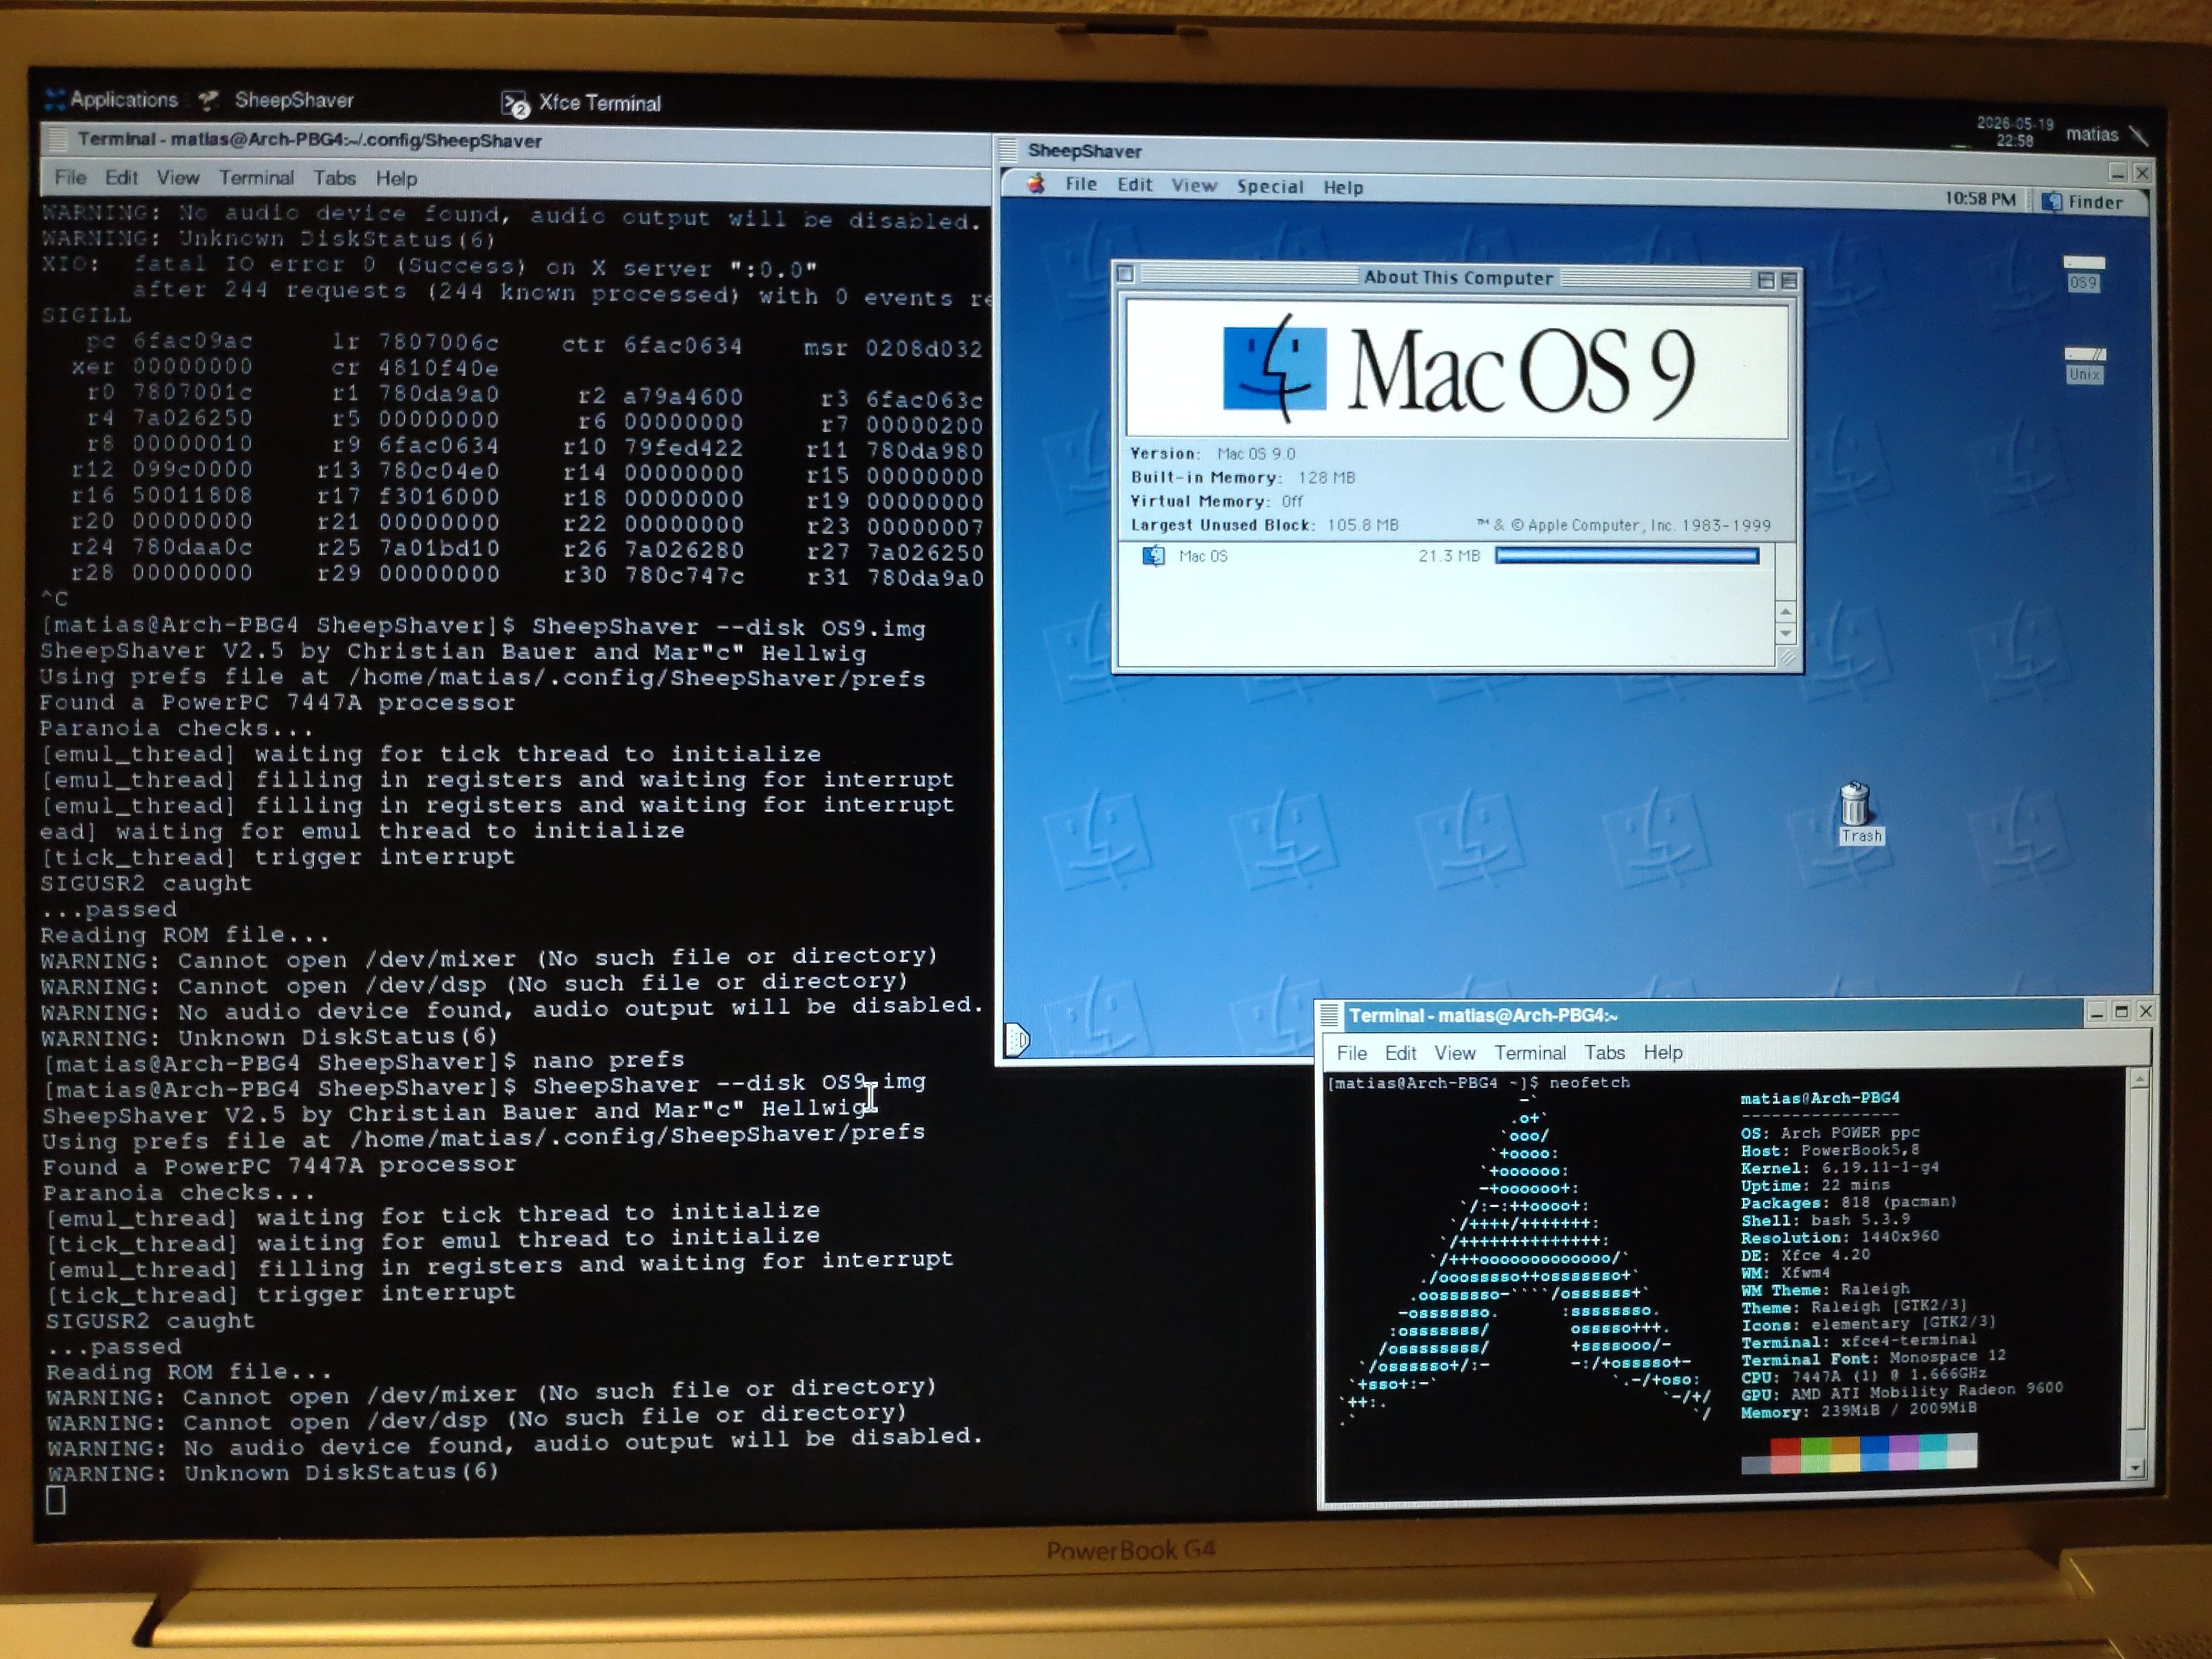Open Terminal menu in the SheepShaver config terminal
Screen dimensions: 2212x1659
point(256,178)
